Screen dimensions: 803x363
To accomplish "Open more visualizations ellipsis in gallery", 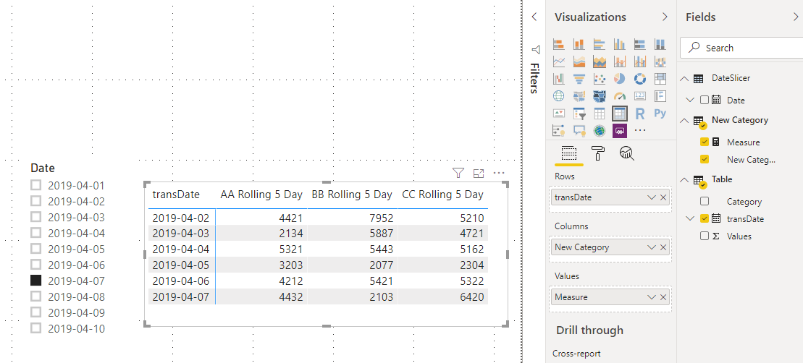I will point(639,131).
